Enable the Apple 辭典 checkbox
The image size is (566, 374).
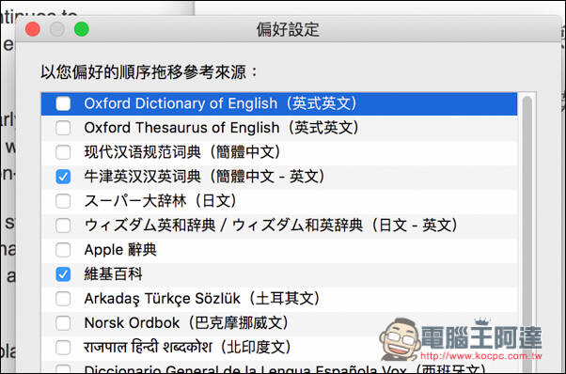point(63,250)
